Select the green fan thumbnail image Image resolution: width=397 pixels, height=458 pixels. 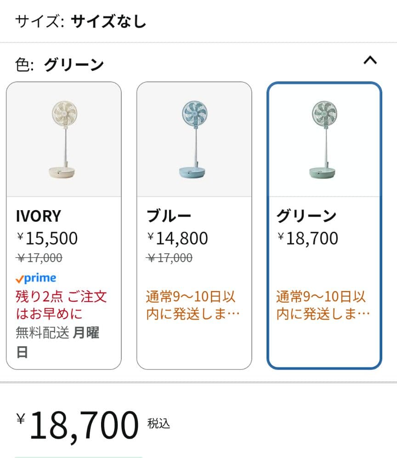[x=324, y=140]
